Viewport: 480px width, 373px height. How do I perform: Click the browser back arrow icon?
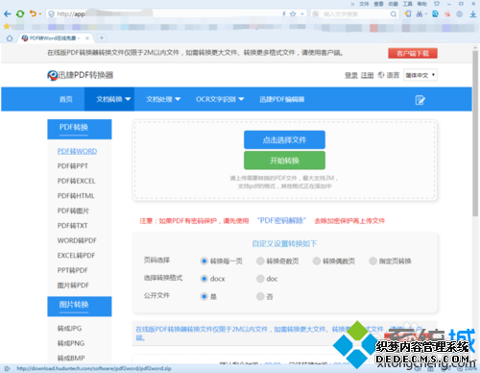[x=8, y=13]
